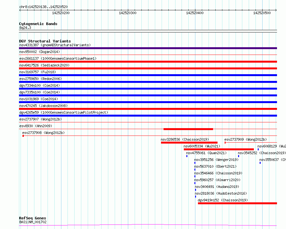Click the dgv9419n152 (Chaisson2019) label

(x=223, y=200)
